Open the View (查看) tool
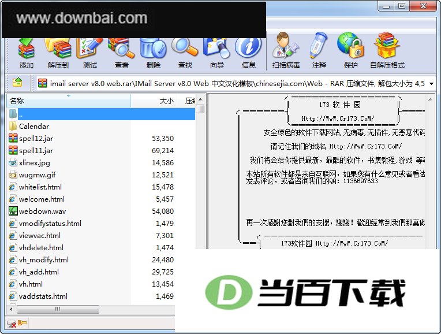 pos(121,49)
